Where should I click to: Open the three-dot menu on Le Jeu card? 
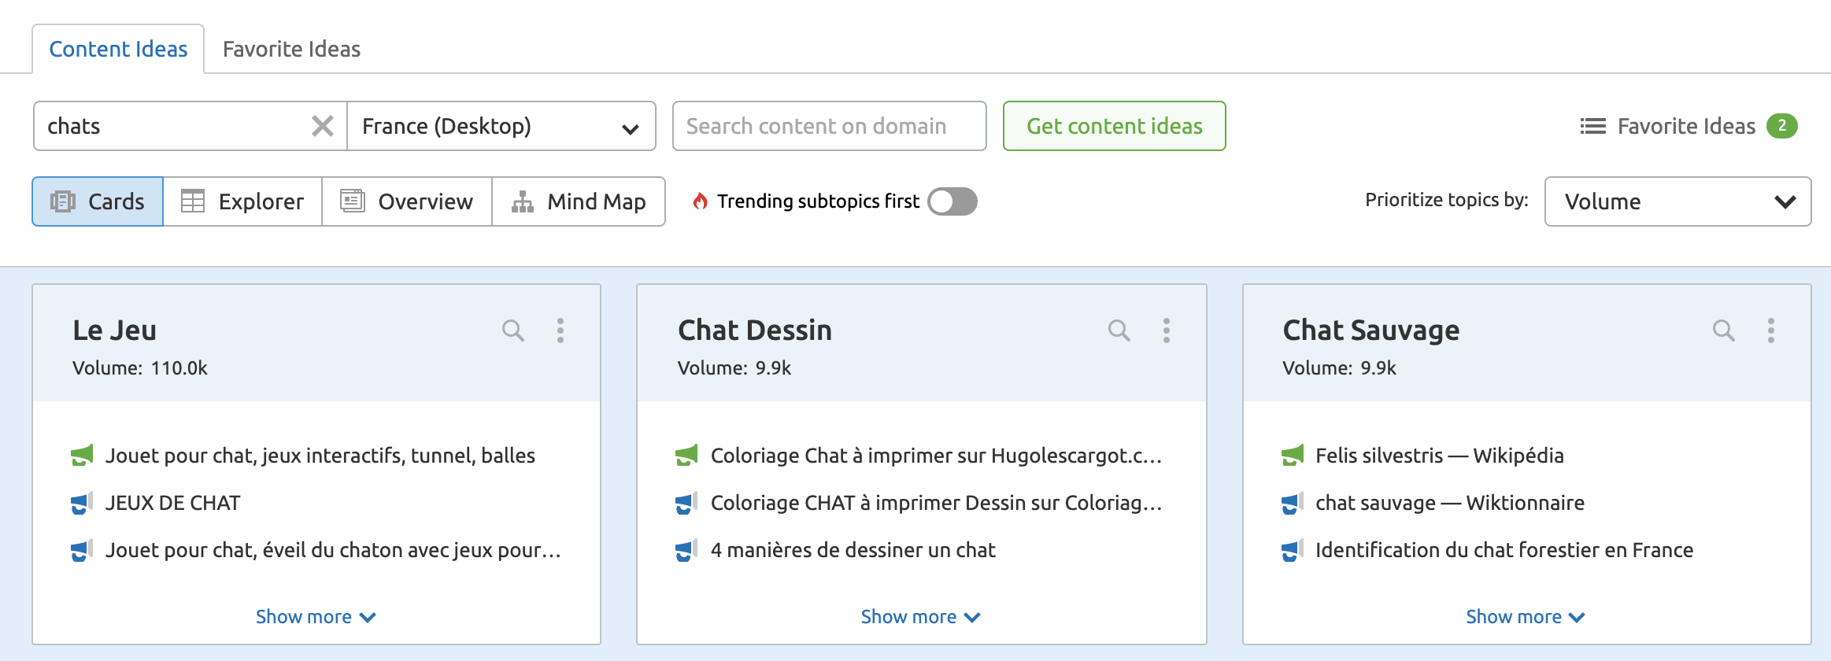[x=560, y=330]
